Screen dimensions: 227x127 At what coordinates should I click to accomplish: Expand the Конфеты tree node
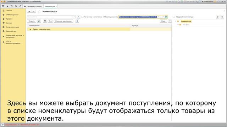click(178, 25)
